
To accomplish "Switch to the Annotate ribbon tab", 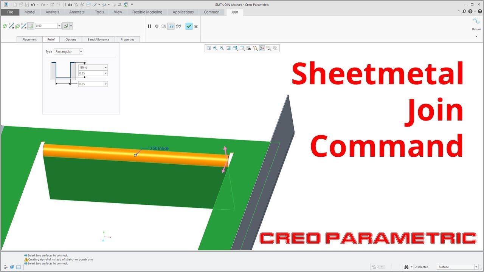I will (x=77, y=12).
